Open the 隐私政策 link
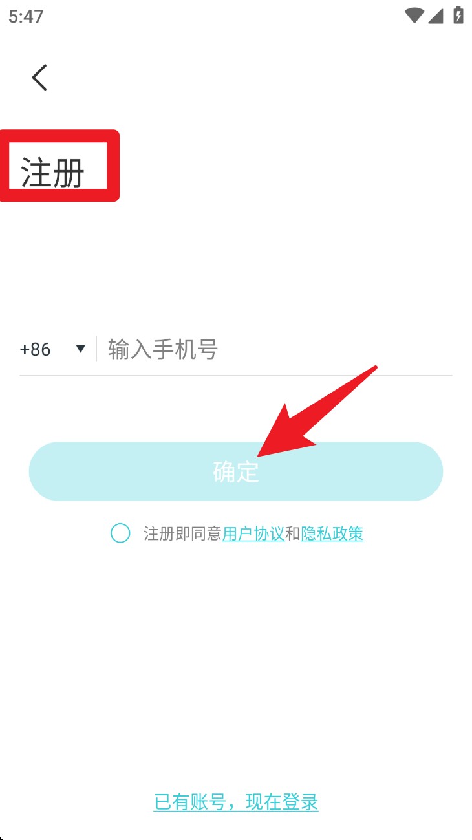This screenshot has height=840, width=472. (332, 533)
